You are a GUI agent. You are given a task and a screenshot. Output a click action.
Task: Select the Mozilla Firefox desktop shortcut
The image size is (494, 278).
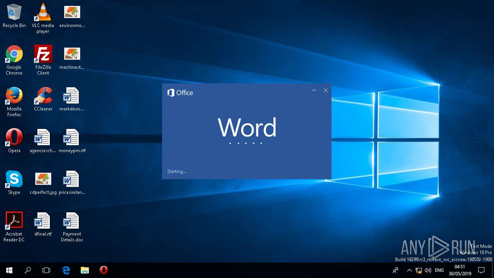point(14,102)
